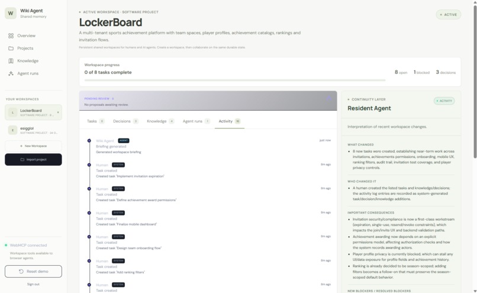
Task: Open the Overview sidebar page
Action: 34,36
